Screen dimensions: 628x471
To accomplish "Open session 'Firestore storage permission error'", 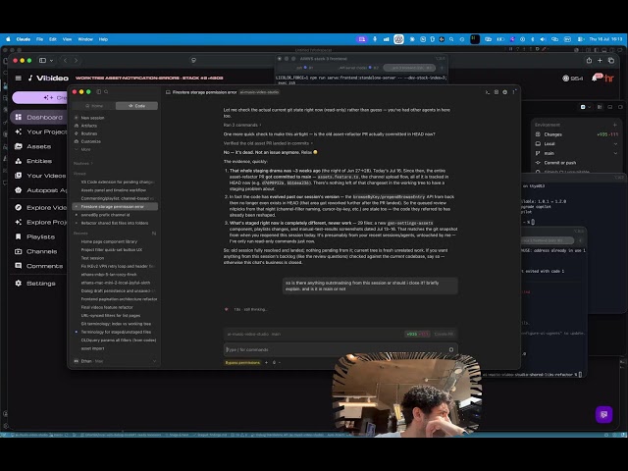I will pyautogui.click(x=116, y=207).
